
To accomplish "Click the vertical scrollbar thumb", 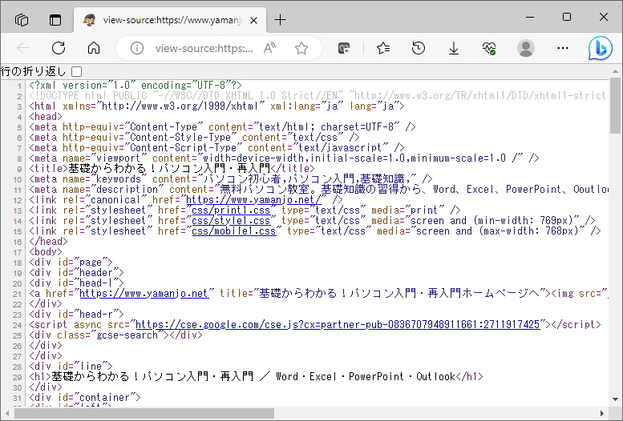I will pos(615,106).
